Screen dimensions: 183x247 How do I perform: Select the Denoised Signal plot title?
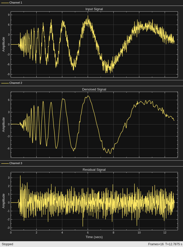click(94, 89)
